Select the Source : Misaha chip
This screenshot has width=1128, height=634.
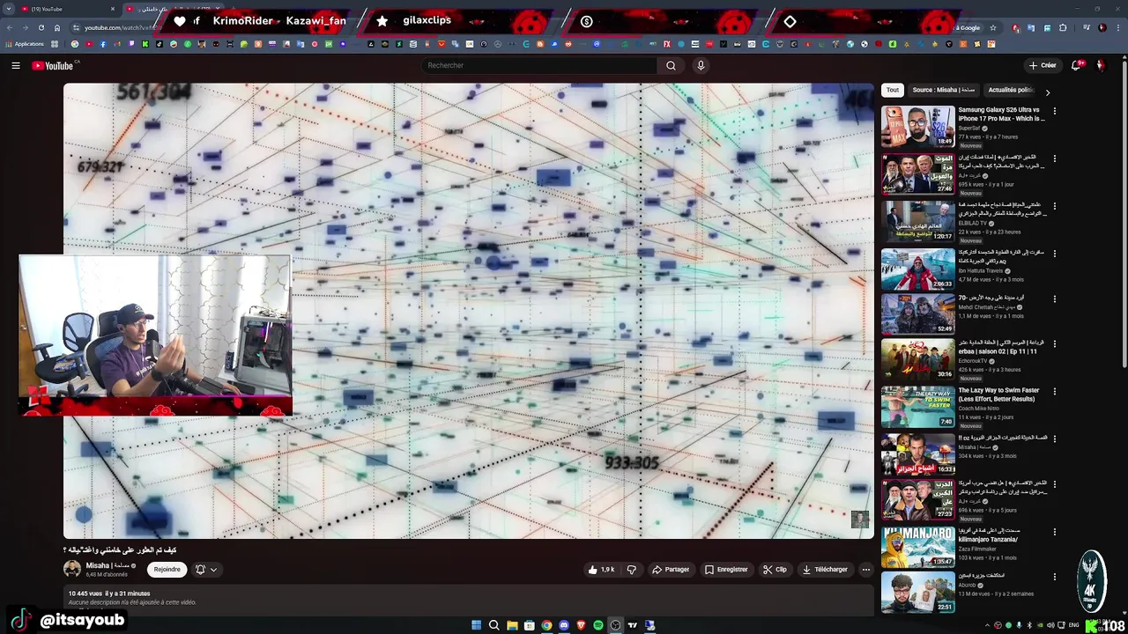pyautogui.click(x=944, y=90)
